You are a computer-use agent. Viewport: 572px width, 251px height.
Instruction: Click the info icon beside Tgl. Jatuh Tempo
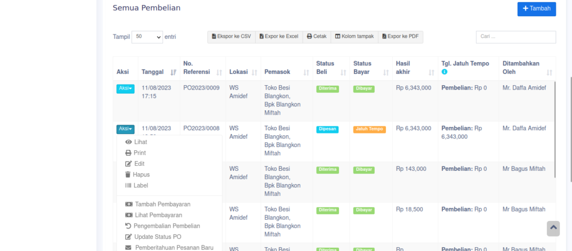click(445, 72)
